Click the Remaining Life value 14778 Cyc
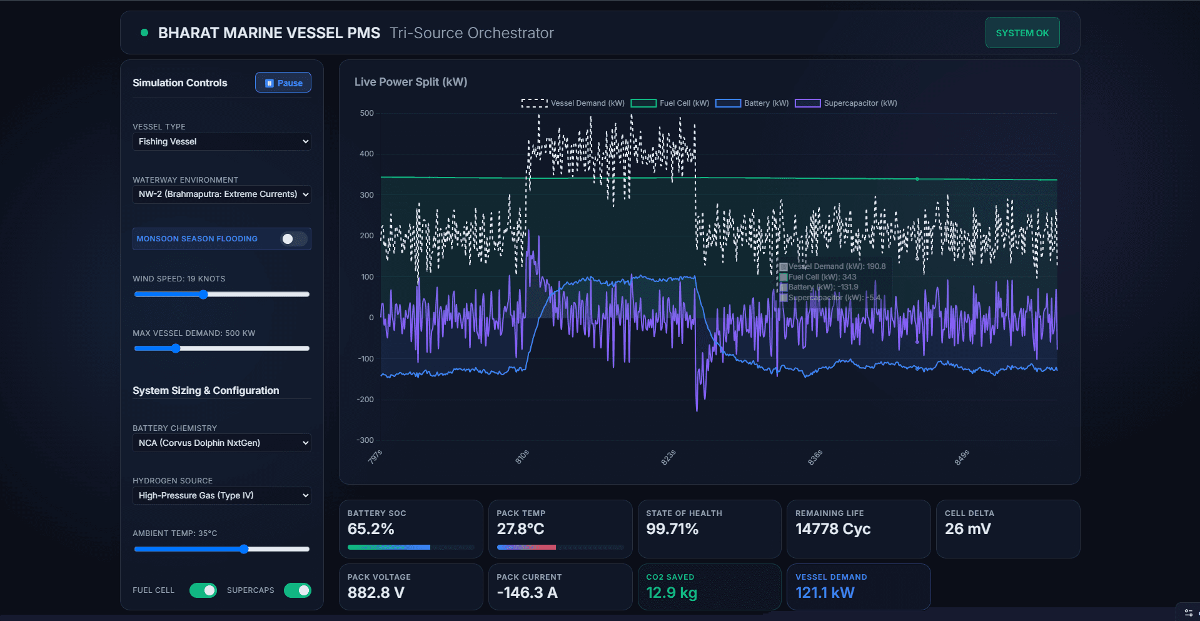The width and height of the screenshot is (1200, 621). [x=833, y=529]
